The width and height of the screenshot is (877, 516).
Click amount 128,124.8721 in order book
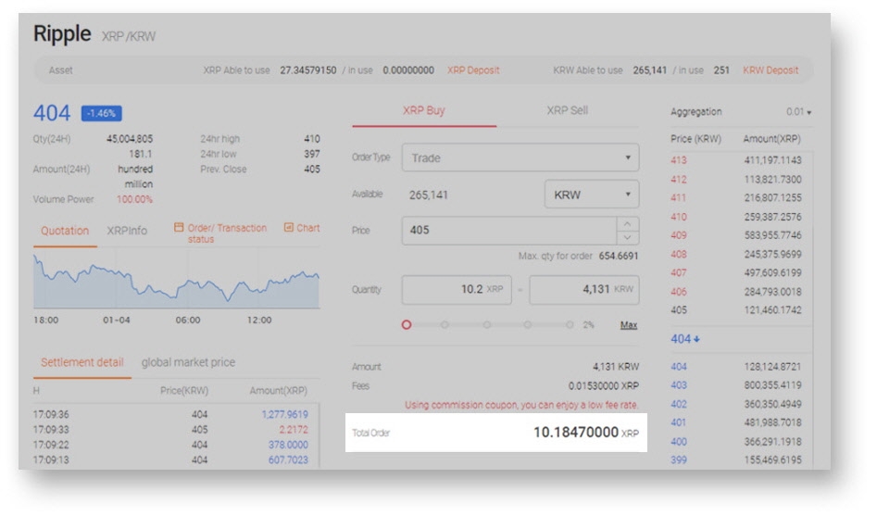(772, 367)
